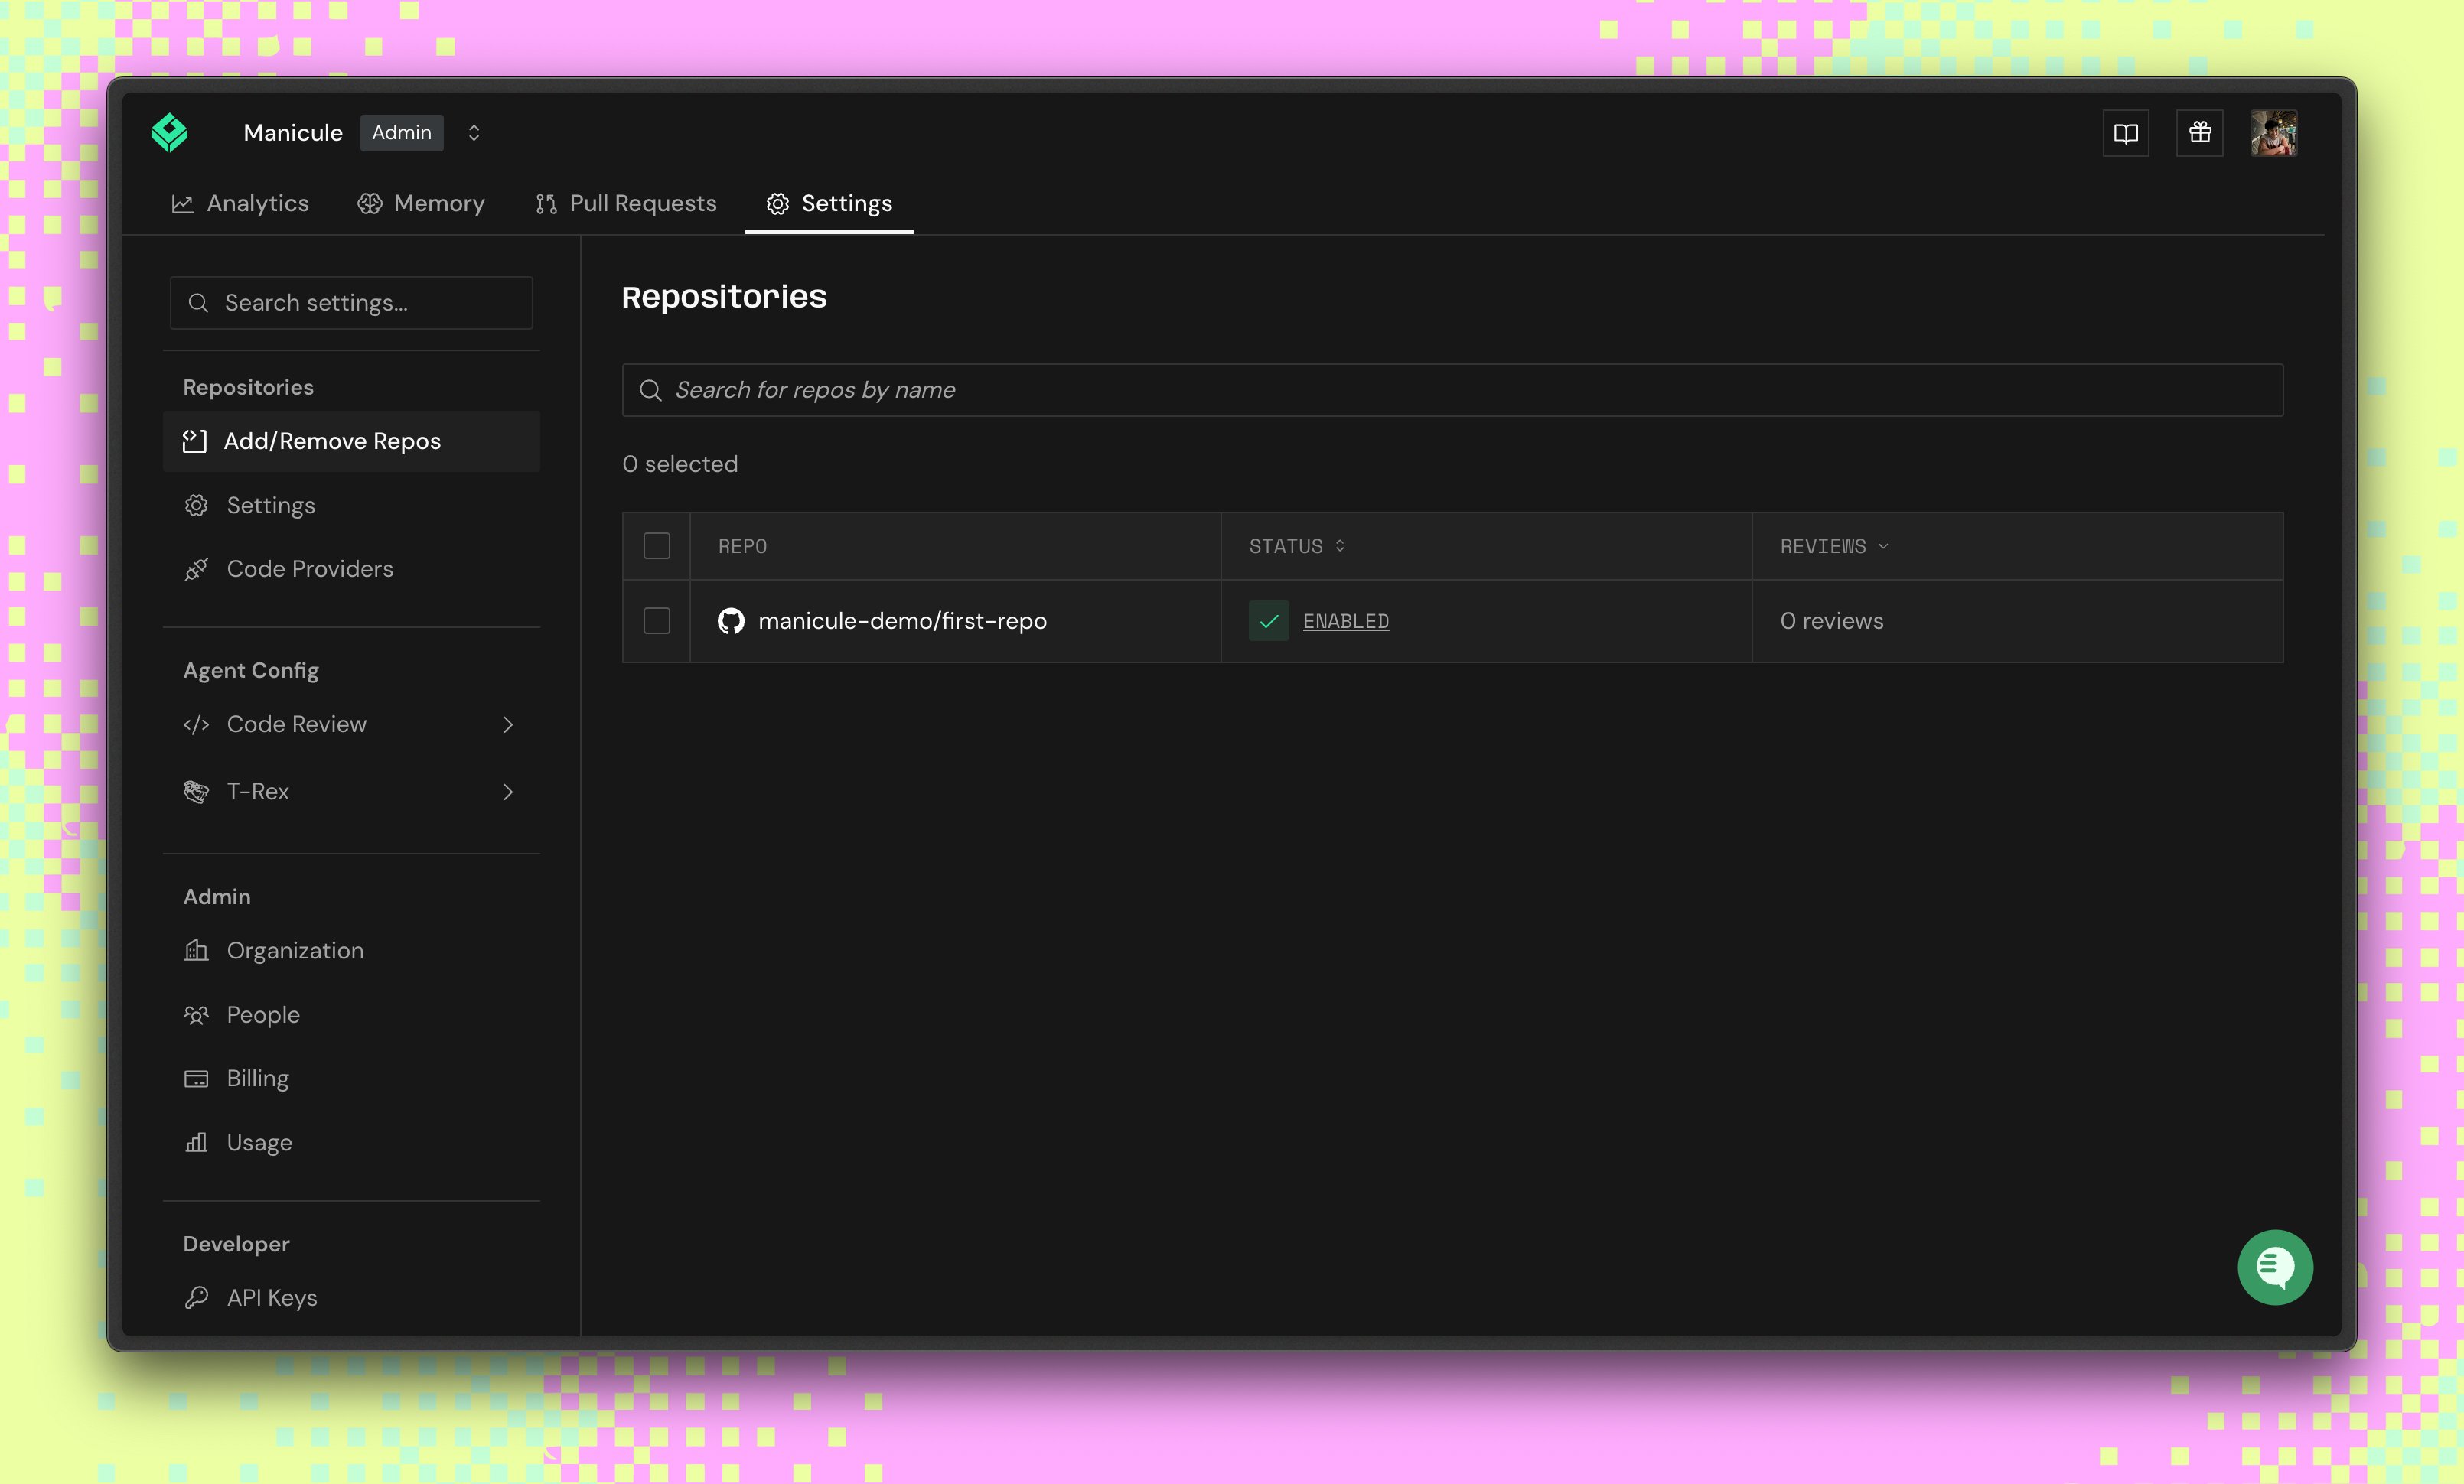Open the organization switcher chevrons
The height and width of the screenshot is (1484, 2464).
tap(474, 133)
